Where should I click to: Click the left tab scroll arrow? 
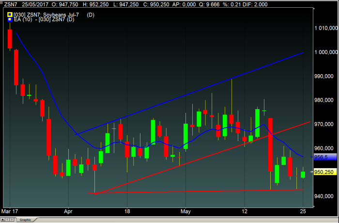pyautogui.click(x=8, y=220)
